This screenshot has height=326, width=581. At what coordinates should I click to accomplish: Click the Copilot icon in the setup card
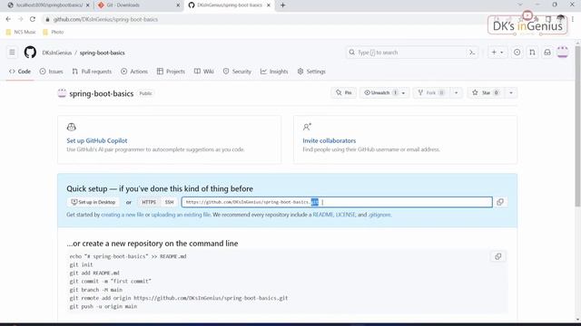pos(71,127)
